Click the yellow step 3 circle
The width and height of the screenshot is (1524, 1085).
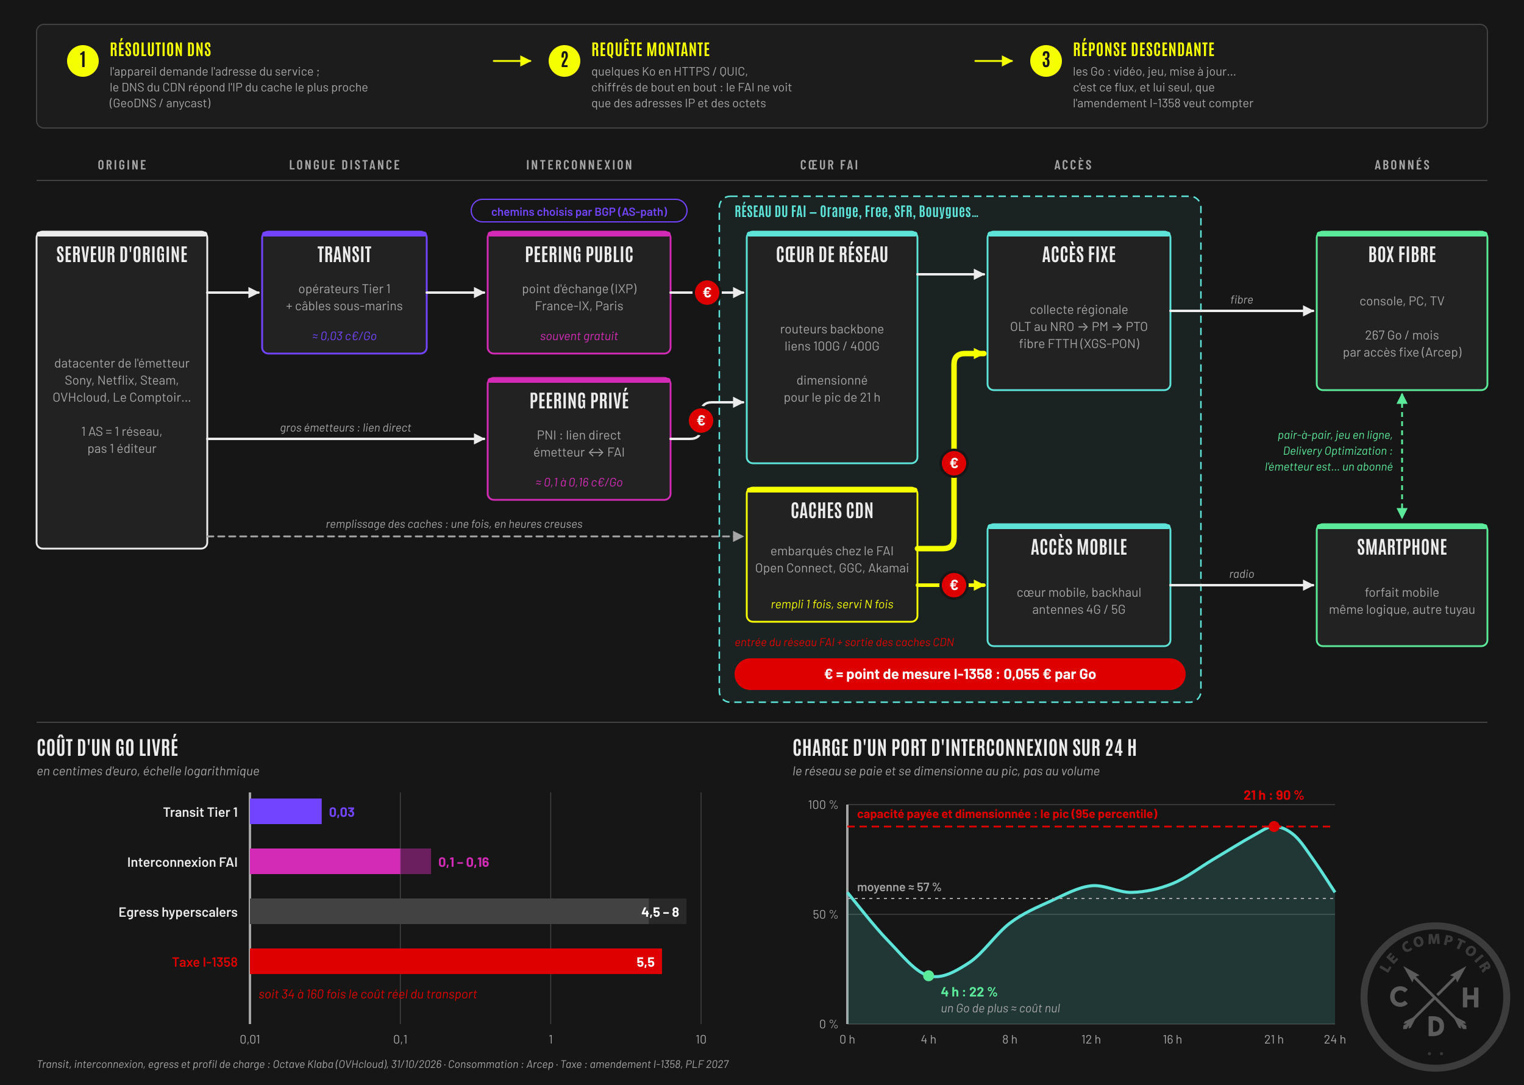tap(1046, 61)
